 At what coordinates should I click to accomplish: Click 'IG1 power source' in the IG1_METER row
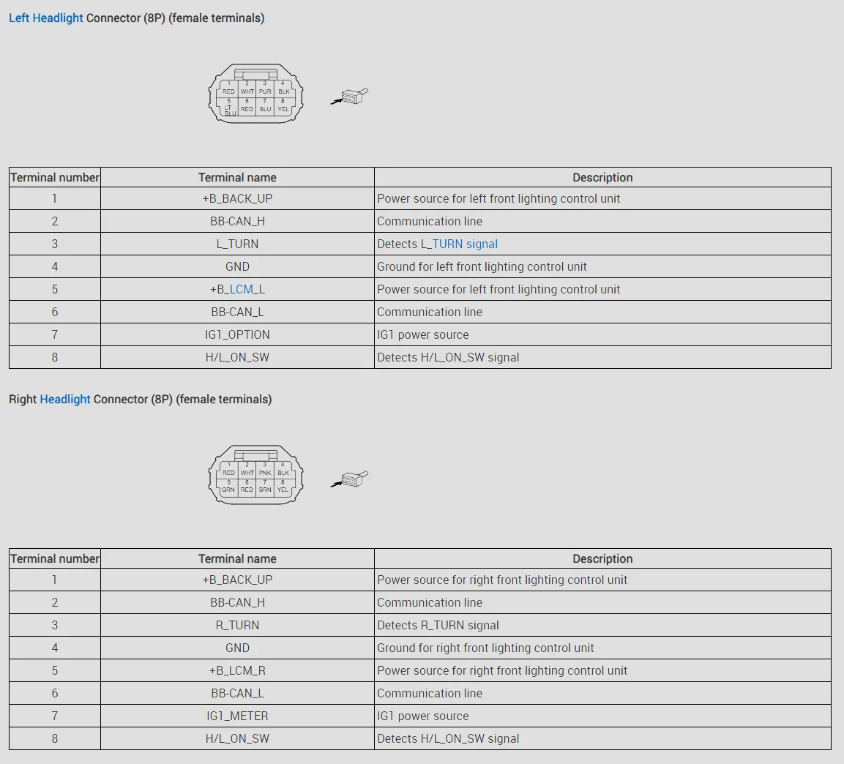pos(423,716)
